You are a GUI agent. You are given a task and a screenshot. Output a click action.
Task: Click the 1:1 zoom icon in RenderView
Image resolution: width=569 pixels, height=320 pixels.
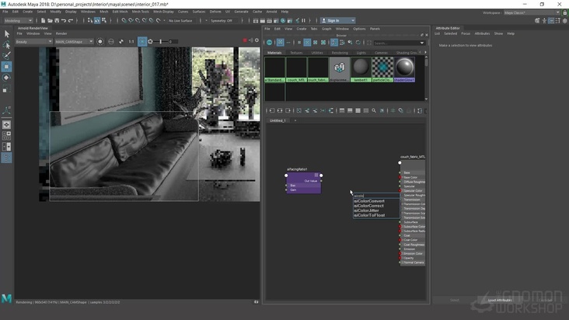[x=131, y=42]
